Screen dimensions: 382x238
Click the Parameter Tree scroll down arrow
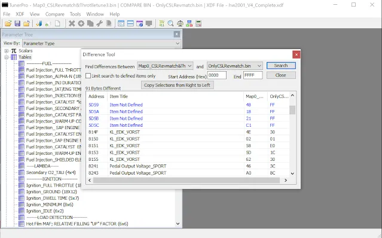point(178,224)
